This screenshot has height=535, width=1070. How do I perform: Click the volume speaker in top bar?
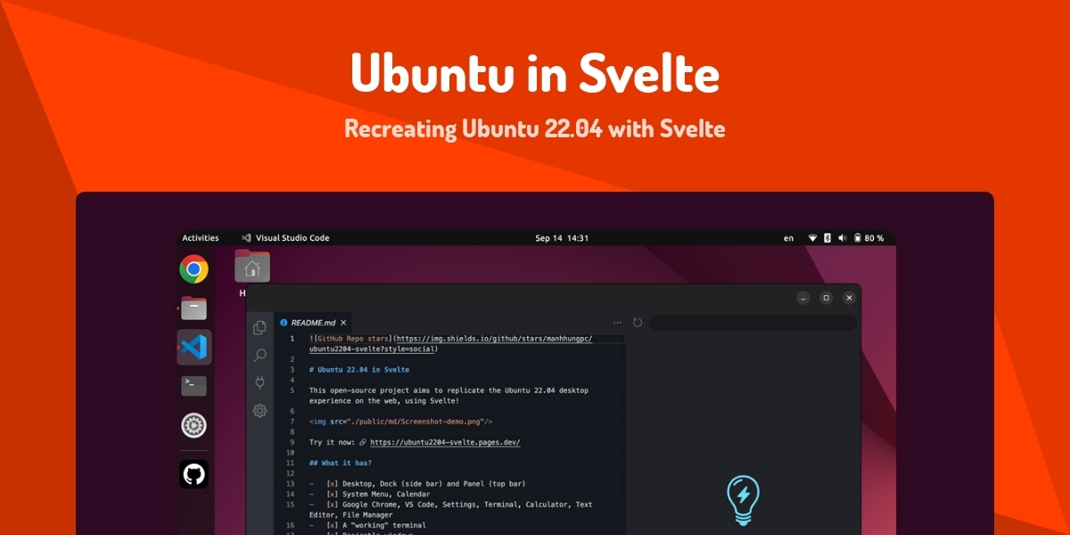842,238
